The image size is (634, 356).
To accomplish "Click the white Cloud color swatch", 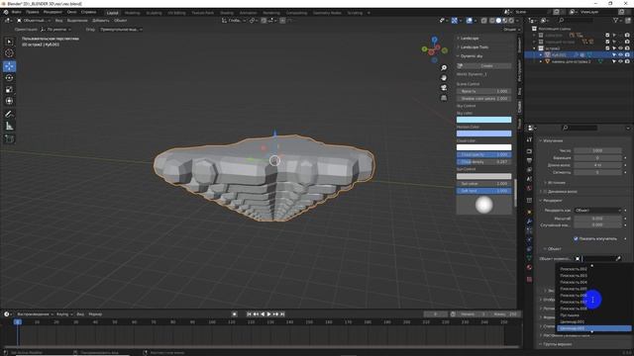I will [x=484, y=147].
